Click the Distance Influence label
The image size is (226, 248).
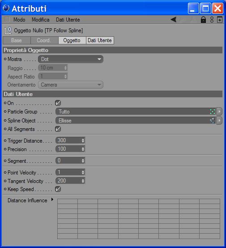(x=27, y=200)
